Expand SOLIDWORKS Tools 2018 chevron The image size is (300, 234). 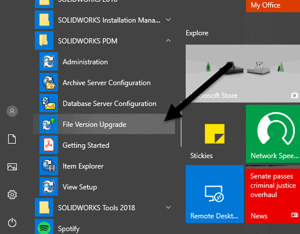click(x=168, y=207)
